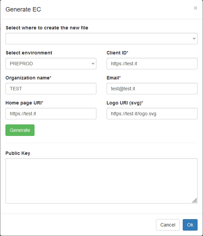The image size is (203, 236).
Task: Focus the Client ID input field
Action: (152, 64)
